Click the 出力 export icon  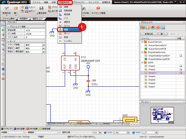point(27,11)
